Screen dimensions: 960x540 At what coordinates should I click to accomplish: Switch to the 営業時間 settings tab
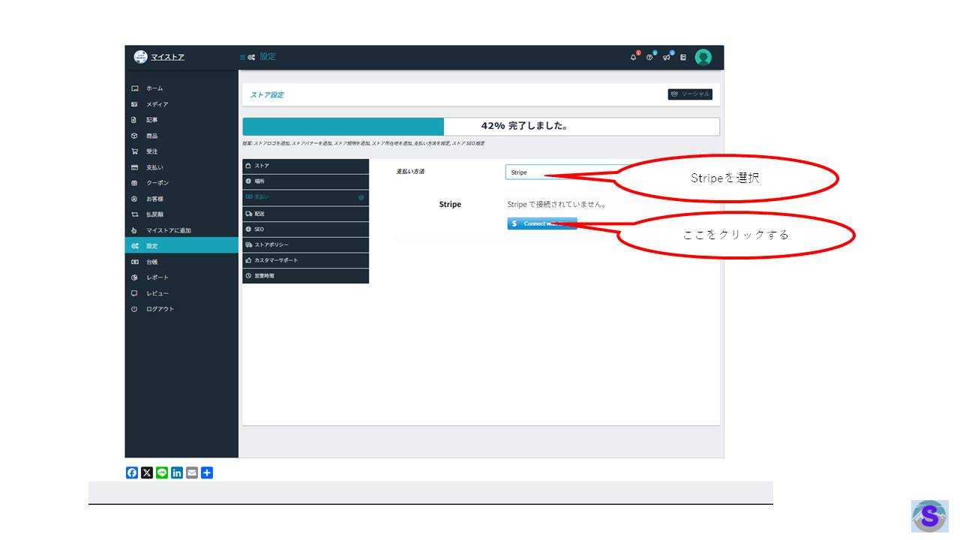pyautogui.click(x=306, y=276)
